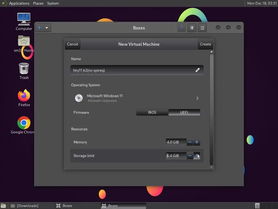
Task: Click the search icon in Boxes header
Action: click(x=182, y=28)
